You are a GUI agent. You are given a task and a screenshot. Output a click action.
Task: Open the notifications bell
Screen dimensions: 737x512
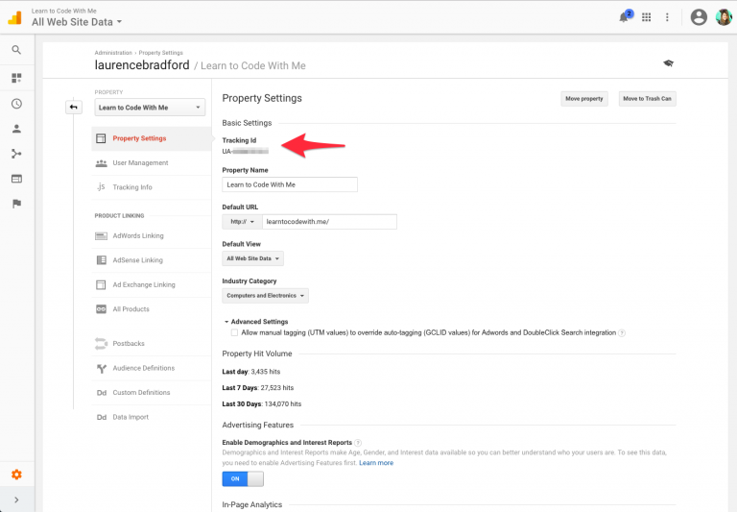coord(624,17)
